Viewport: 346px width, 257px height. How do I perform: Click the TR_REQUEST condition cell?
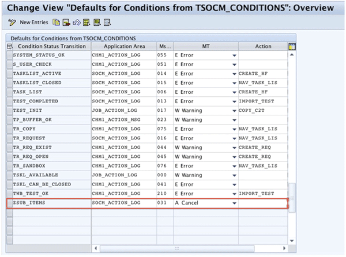click(x=52, y=138)
